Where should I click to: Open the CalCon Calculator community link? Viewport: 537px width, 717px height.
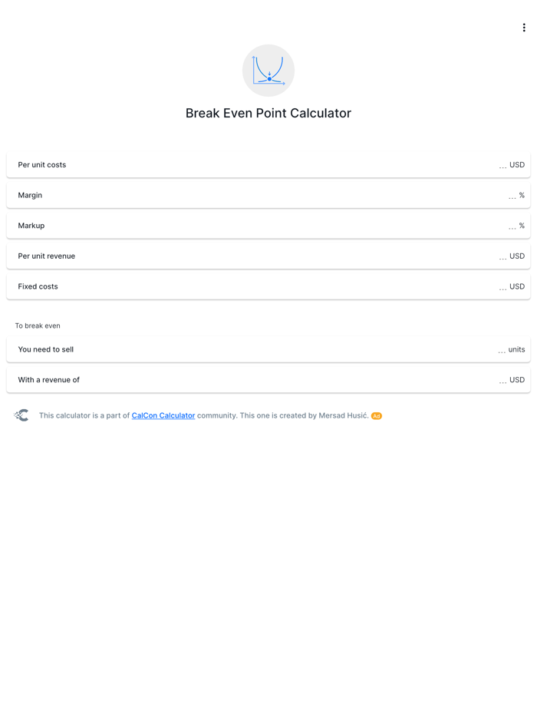163,415
